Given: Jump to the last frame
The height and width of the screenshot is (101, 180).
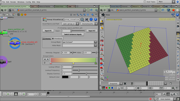Looking at the screenshot, I should (x=24, y=94).
